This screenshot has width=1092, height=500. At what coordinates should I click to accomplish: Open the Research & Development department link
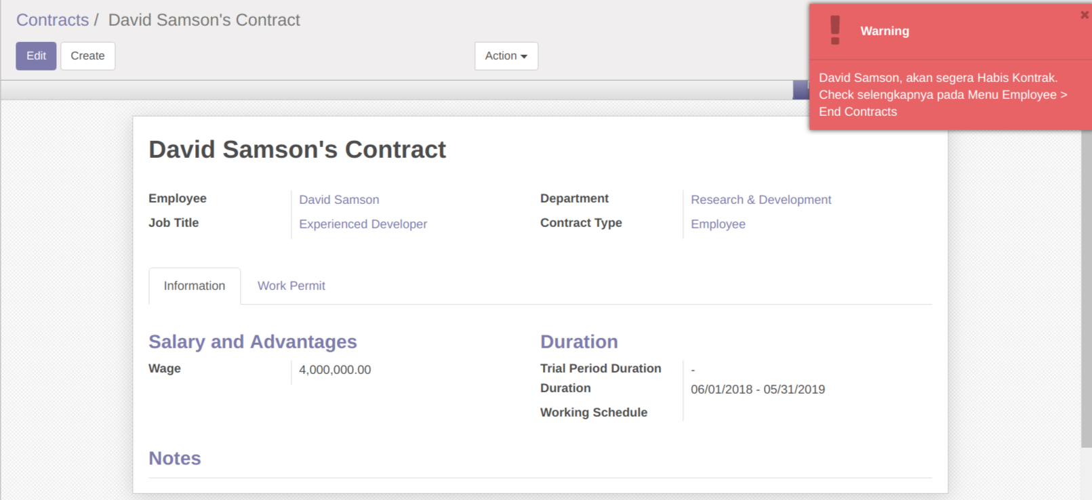[x=761, y=200]
